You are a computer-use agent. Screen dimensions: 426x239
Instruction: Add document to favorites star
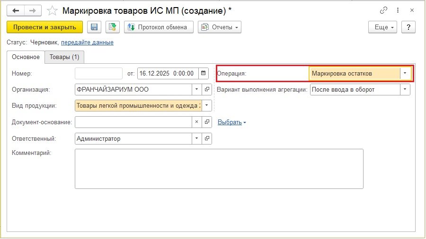click(53, 10)
